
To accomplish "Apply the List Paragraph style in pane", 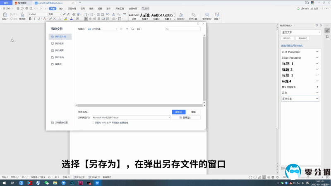I will click(x=300, y=52).
